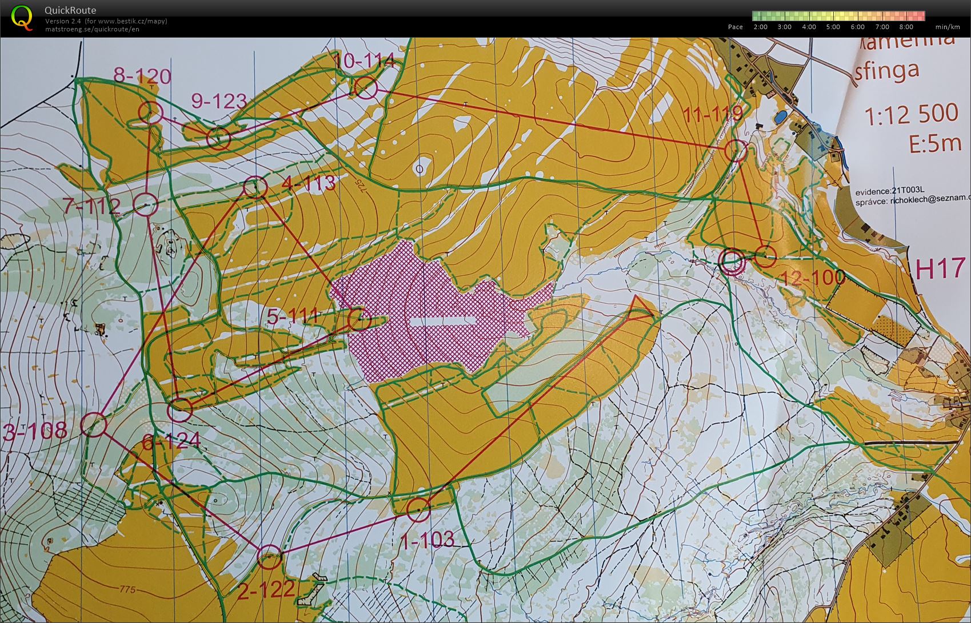Select control circle 6-124

coord(179,409)
